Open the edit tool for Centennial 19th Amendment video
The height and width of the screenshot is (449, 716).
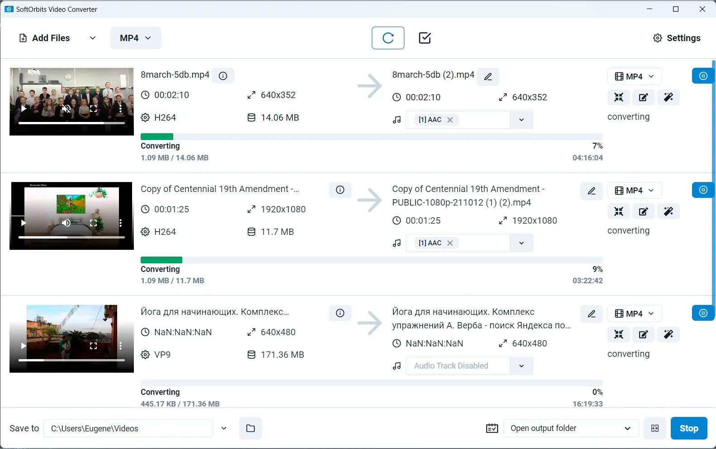(x=643, y=211)
